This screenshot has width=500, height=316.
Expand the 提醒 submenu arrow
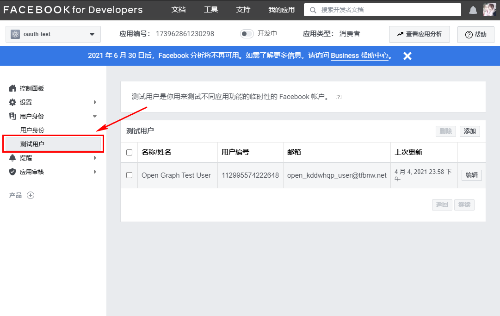[x=95, y=158]
